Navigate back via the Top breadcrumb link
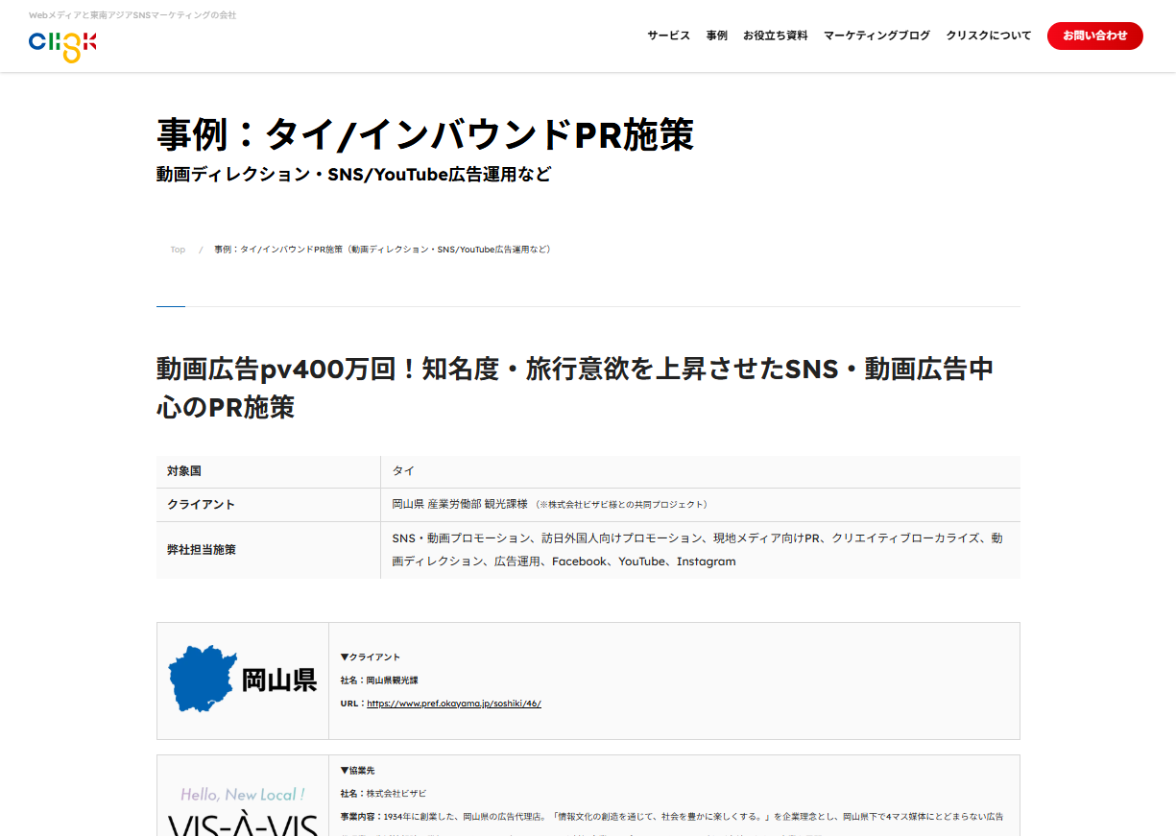Screen dimensions: 1176x836 (x=177, y=249)
